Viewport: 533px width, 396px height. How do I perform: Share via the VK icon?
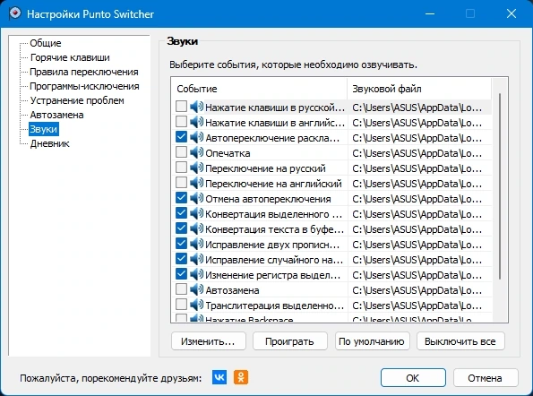click(219, 377)
